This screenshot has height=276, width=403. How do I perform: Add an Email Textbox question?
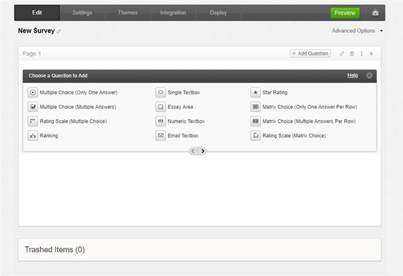[x=183, y=136]
